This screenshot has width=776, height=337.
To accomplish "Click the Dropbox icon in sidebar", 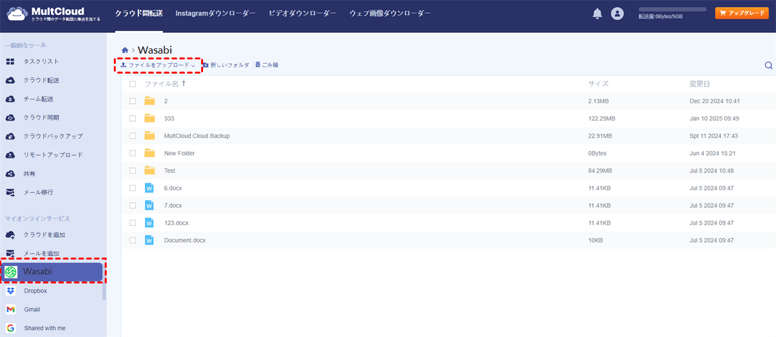I will (x=10, y=291).
